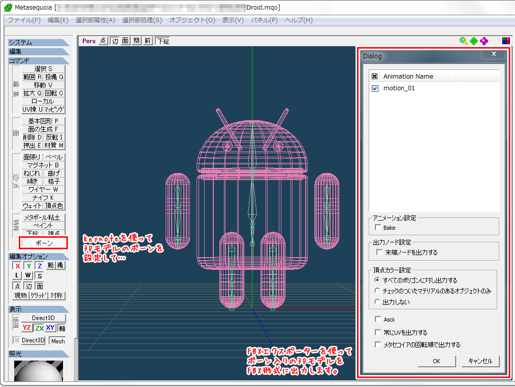The width and height of the screenshot is (515, 387).
Task: Collapse the コマンド panel header
Action: [x=39, y=61]
